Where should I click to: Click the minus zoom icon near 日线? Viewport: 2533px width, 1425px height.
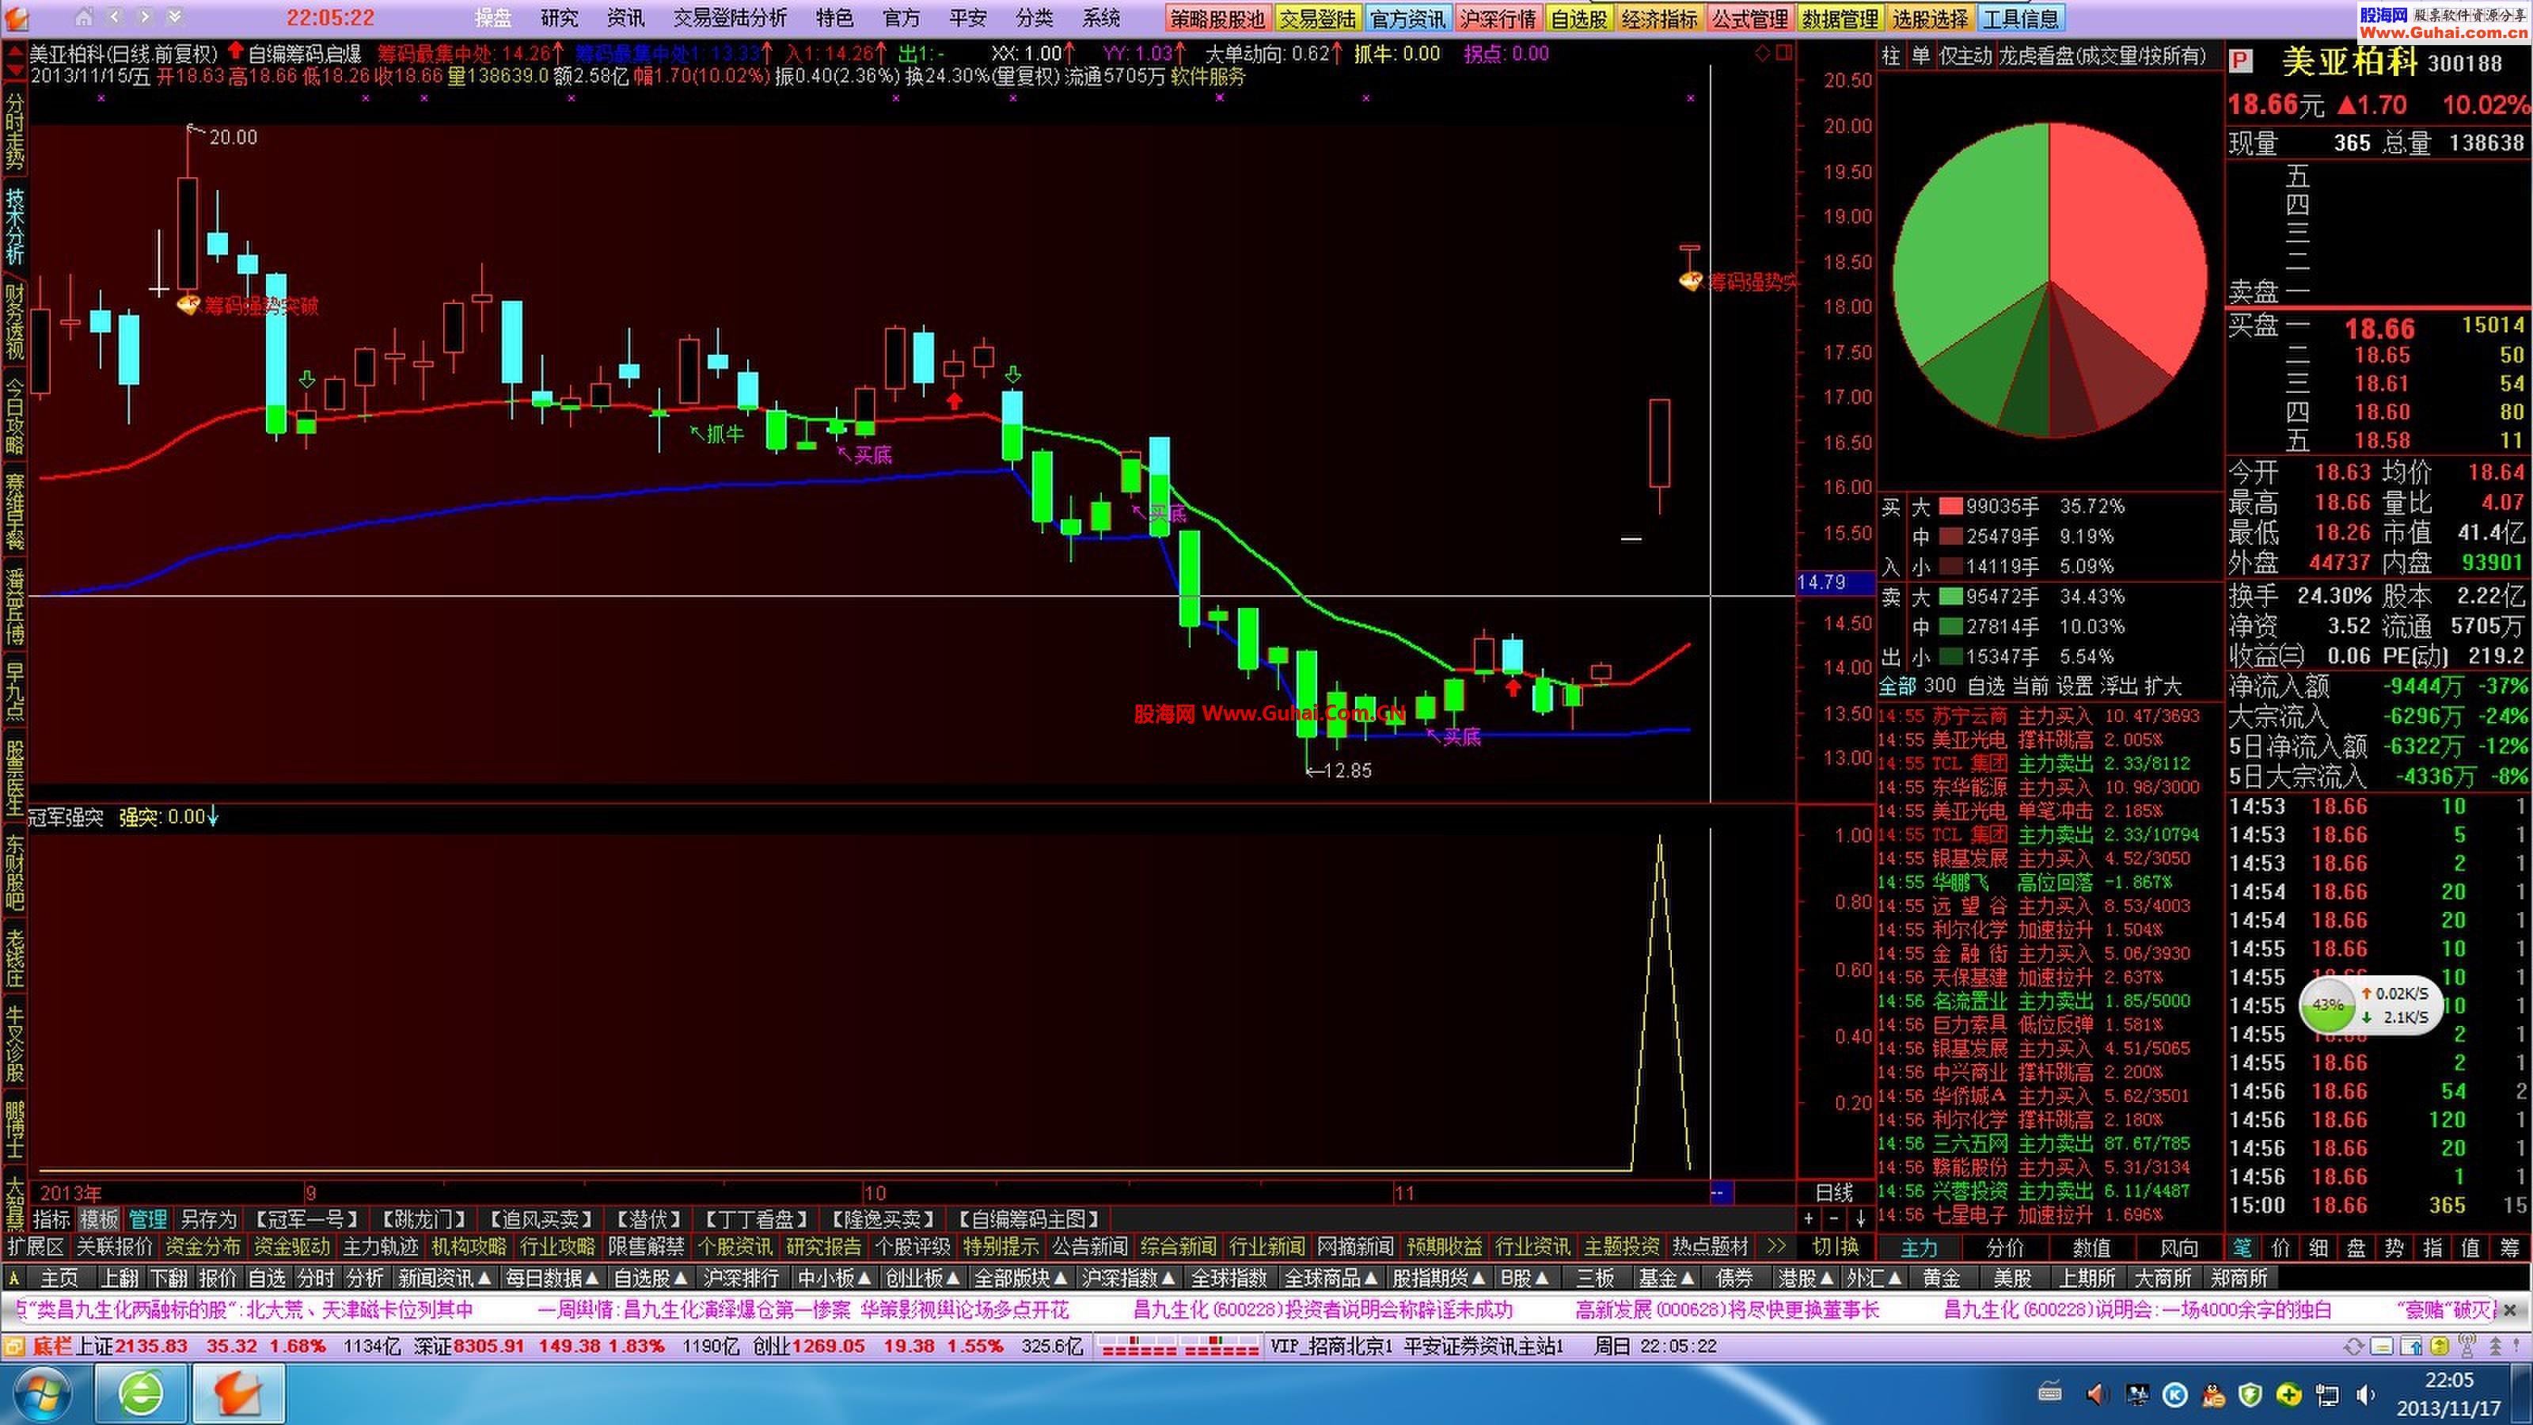coord(1834,1218)
